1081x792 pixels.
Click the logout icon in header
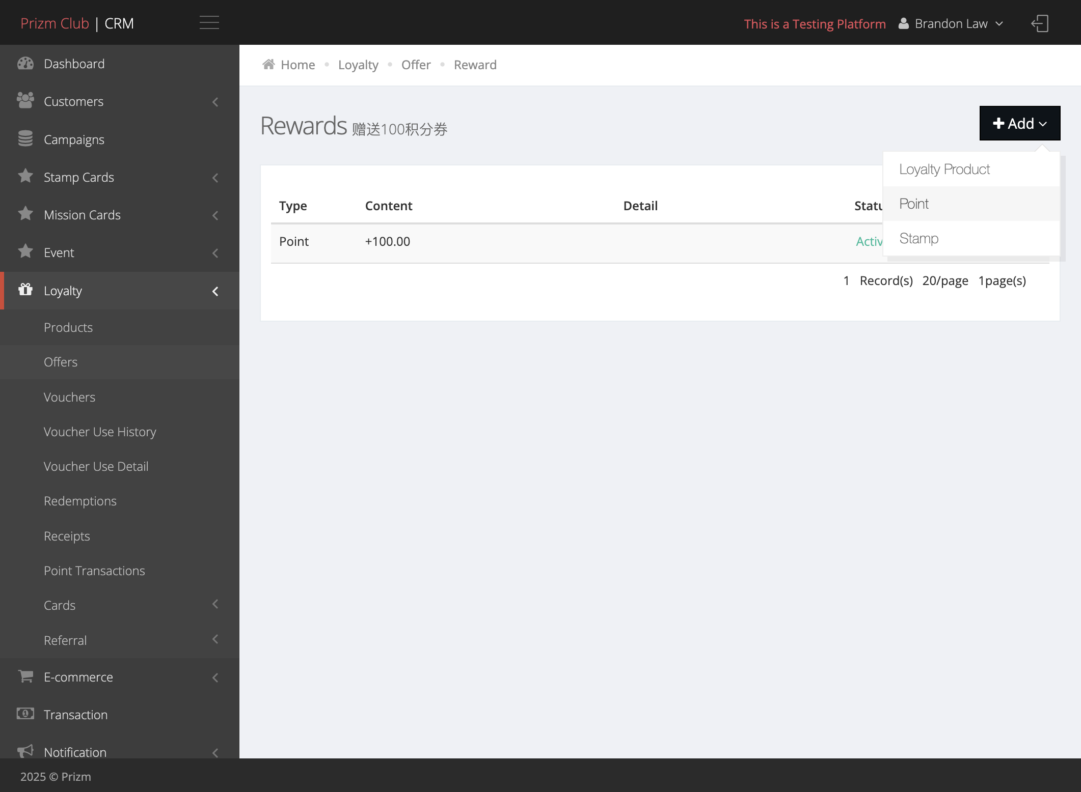click(x=1040, y=23)
